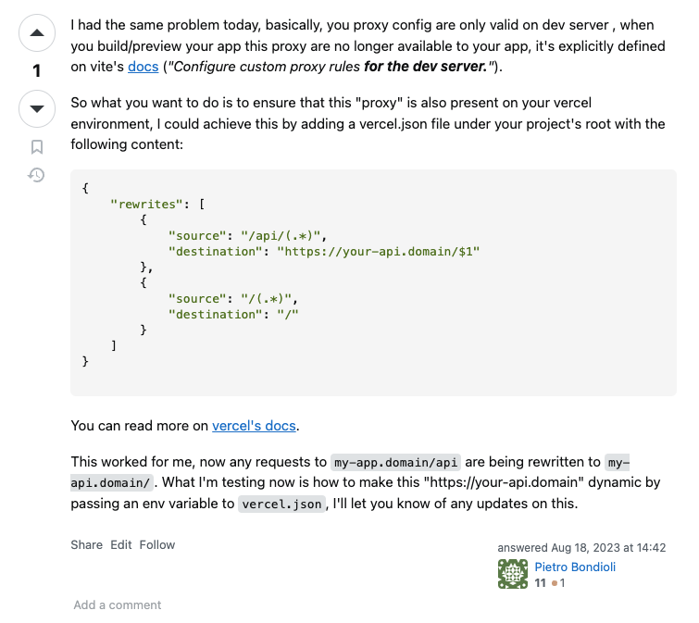Click the reputation score 11
The image size is (699, 623).
click(541, 583)
